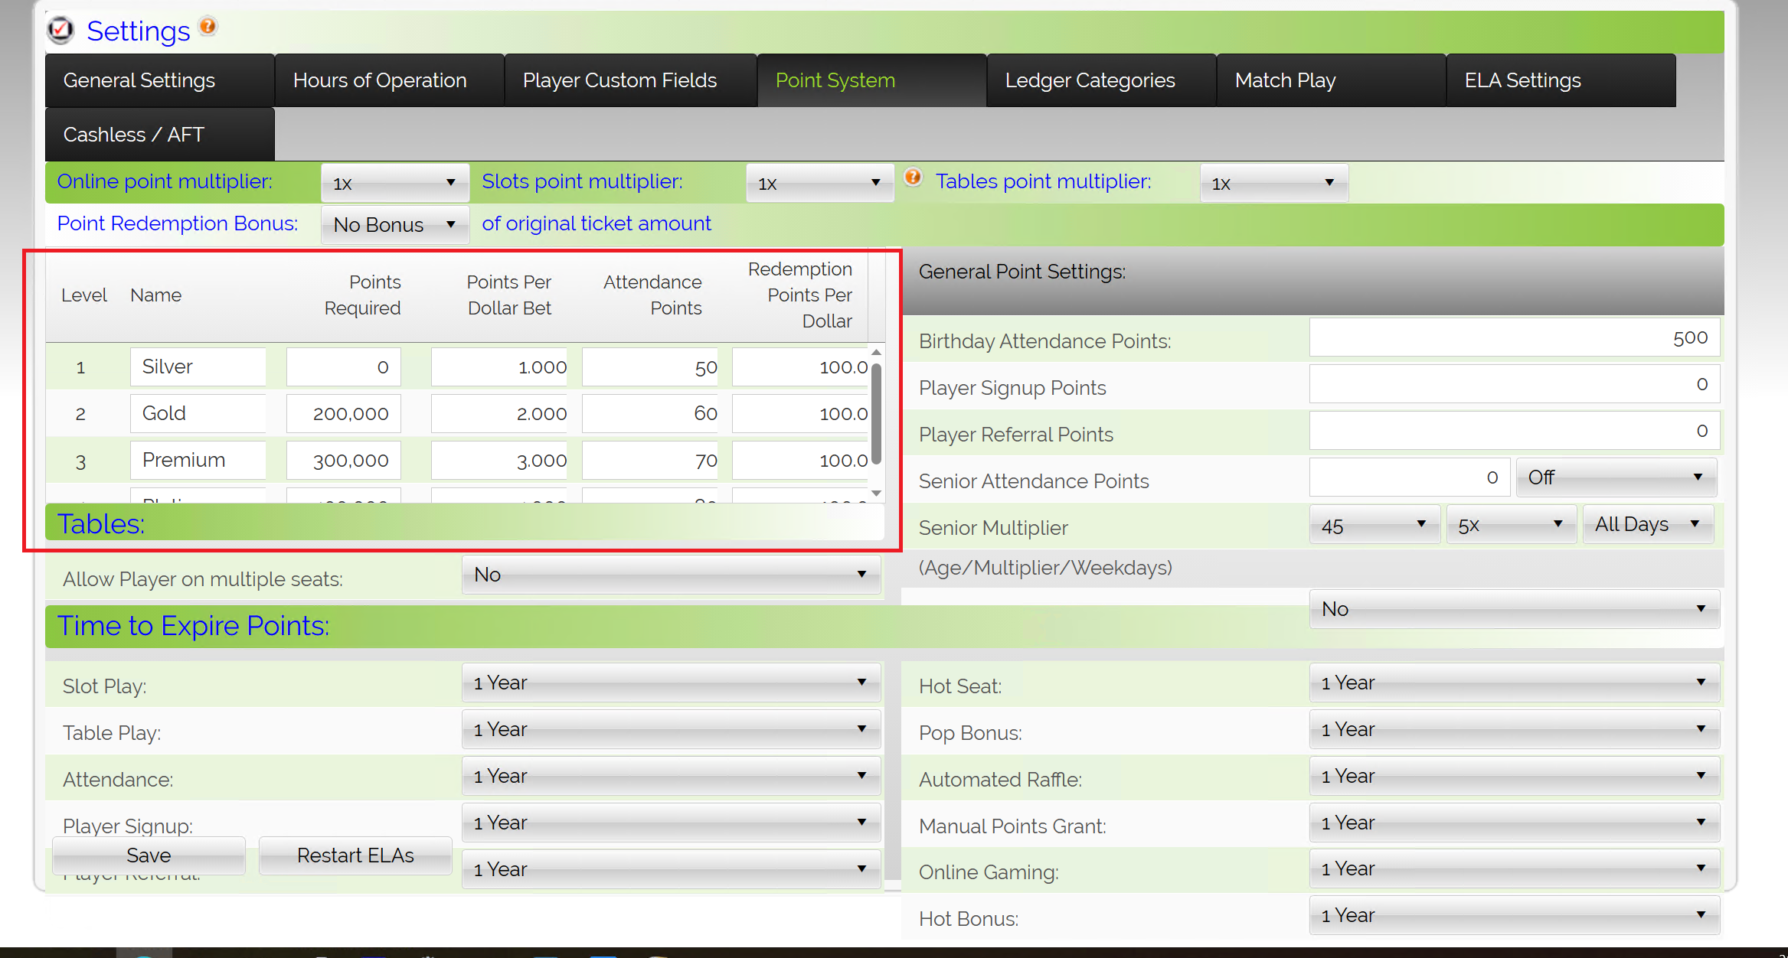Open Senior Multiplier All Days dropdown

coord(1648,524)
